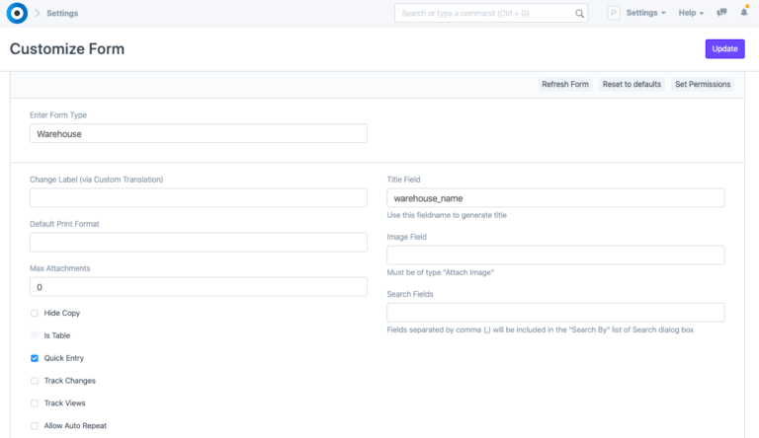The image size is (759, 438).
Task: Click into the Search Fields input
Action: [x=554, y=313]
